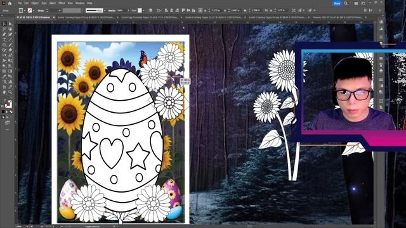Select the Shape Builder tool
Image resolution: width=406 pixels, height=228 pixels.
(x=4, y=66)
